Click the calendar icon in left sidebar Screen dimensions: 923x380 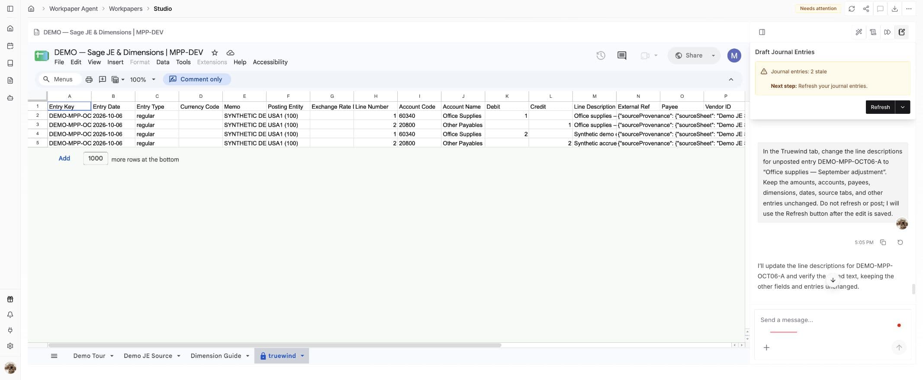point(10,46)
